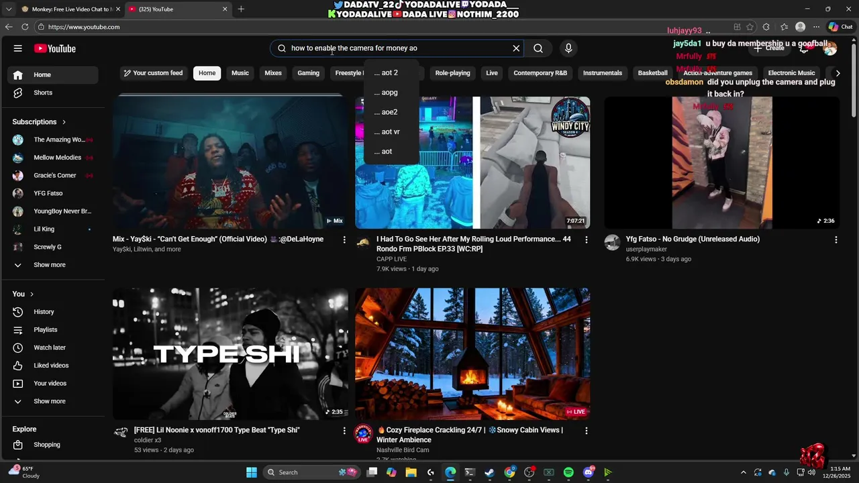Show hidden system tray icons
Image resolution: width=859 pixels, height=483 pixels.
(x=743, y=472)
